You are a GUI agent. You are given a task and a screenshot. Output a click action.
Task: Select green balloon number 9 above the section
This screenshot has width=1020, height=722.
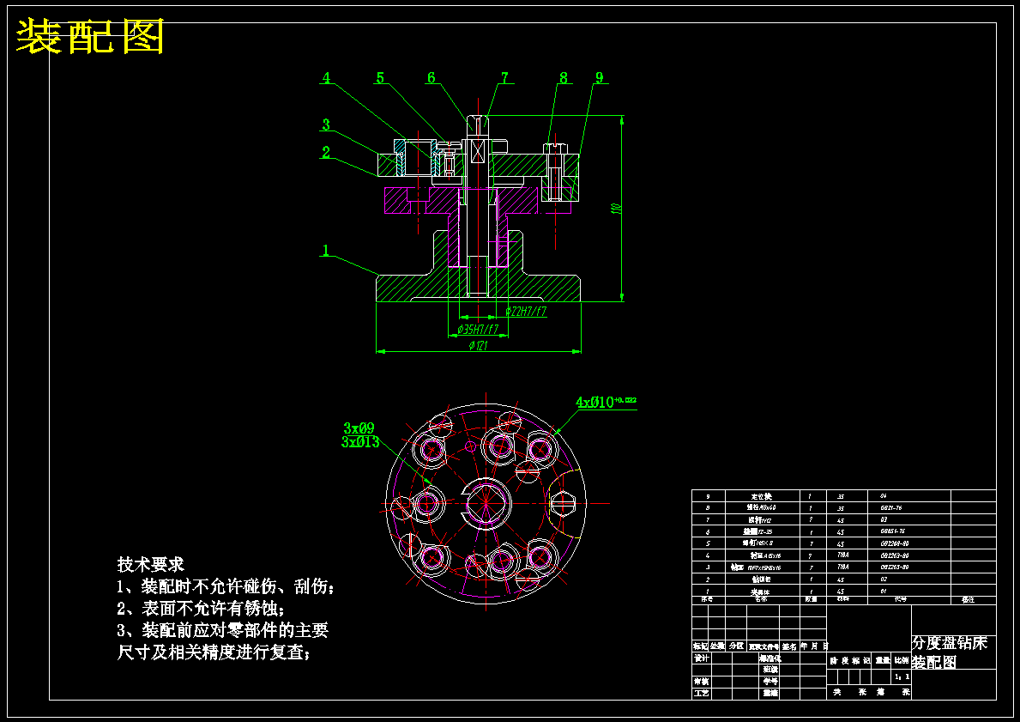(x=599, y=77)
